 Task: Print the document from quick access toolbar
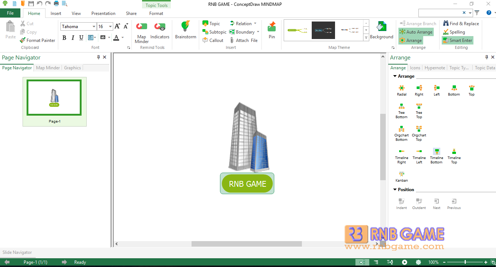(x=56, y=4)
